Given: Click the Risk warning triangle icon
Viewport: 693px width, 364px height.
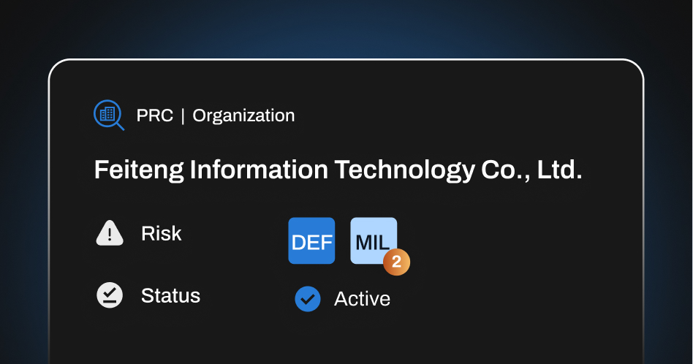Looking at the screenshot, I should [x=110, y=233].
